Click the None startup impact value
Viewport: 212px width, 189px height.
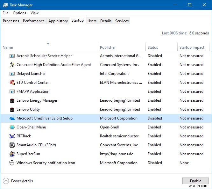pos(184,163)
